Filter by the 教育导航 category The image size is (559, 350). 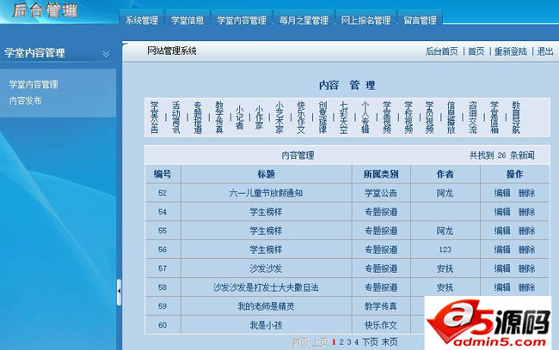coord(516,118)
